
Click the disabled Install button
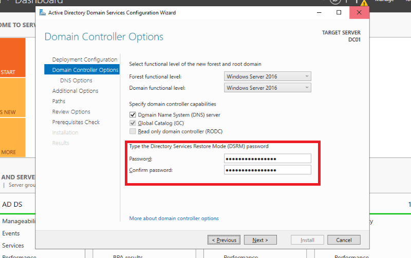[x=307, y=240]
